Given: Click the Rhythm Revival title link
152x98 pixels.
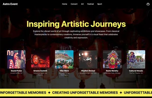Looking at the screenshot, I should (88, 71).
